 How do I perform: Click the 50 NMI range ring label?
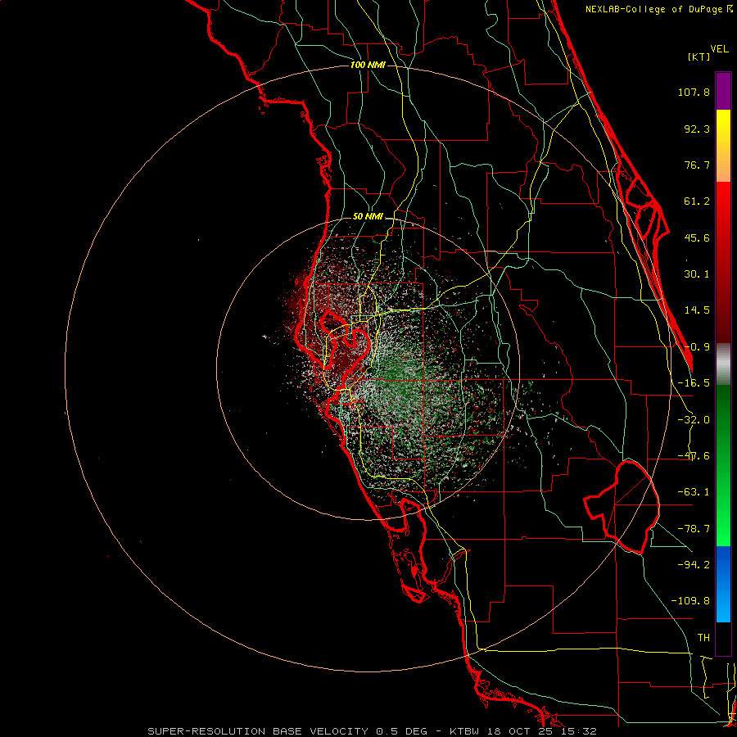368,217
